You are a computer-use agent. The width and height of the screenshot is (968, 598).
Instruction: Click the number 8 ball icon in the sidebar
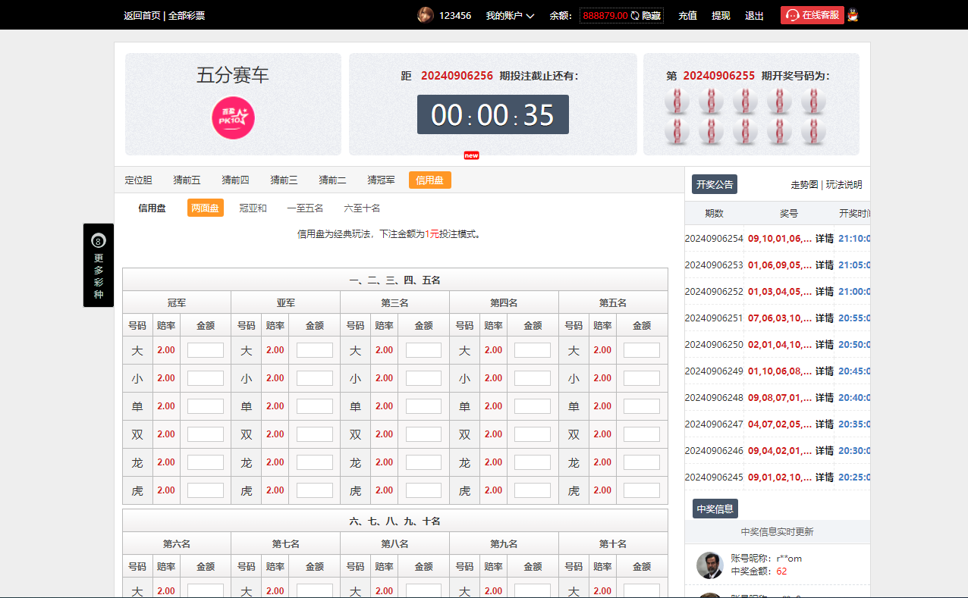(99, 241)
